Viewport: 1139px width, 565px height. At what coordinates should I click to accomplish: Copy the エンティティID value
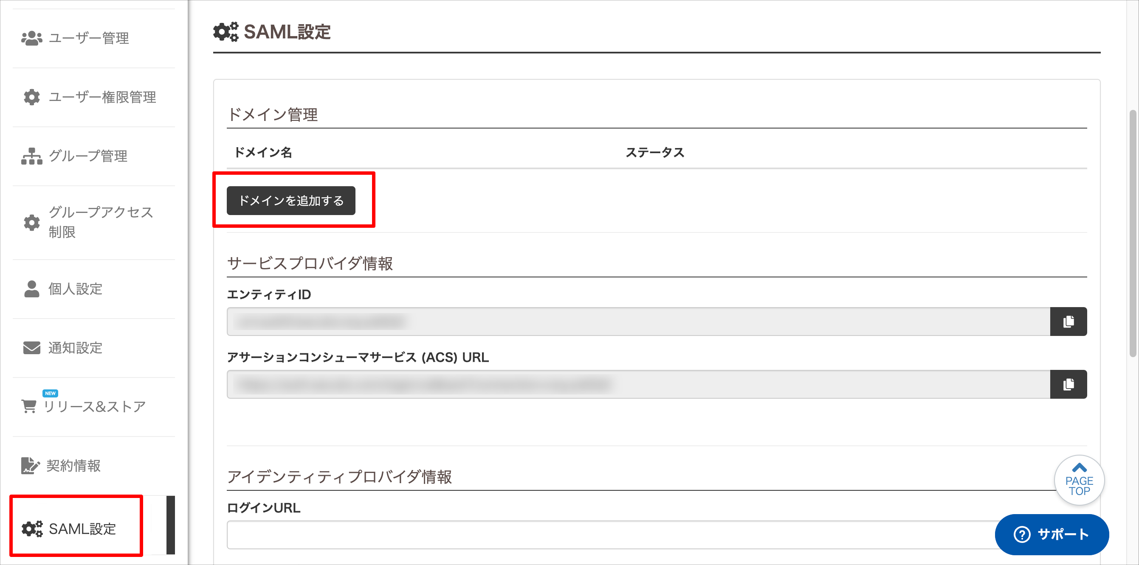(1068, 322)
